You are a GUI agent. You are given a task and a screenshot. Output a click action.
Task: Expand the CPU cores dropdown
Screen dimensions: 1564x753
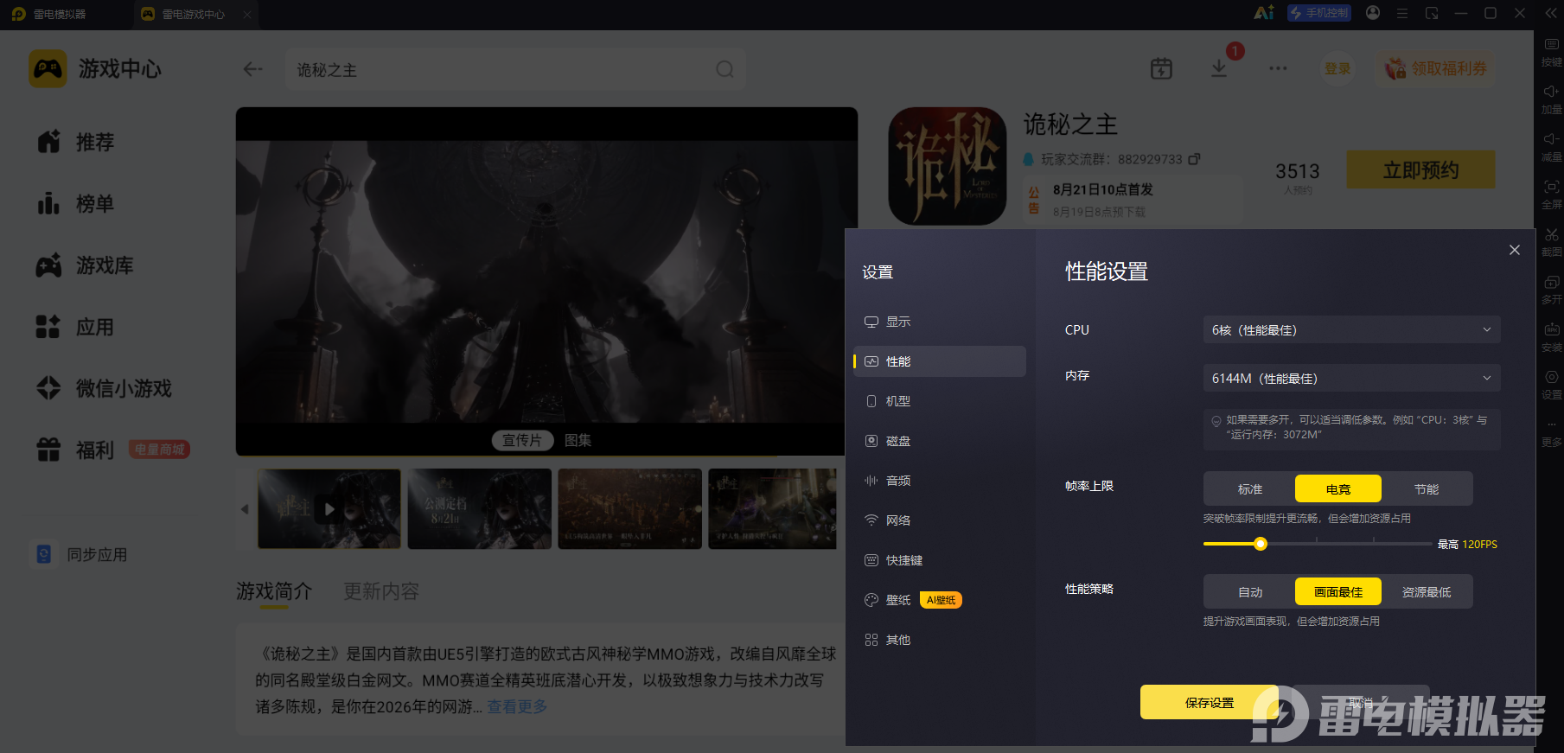point(1351,330)
